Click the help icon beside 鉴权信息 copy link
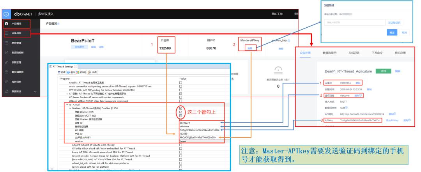 (361, 95)
